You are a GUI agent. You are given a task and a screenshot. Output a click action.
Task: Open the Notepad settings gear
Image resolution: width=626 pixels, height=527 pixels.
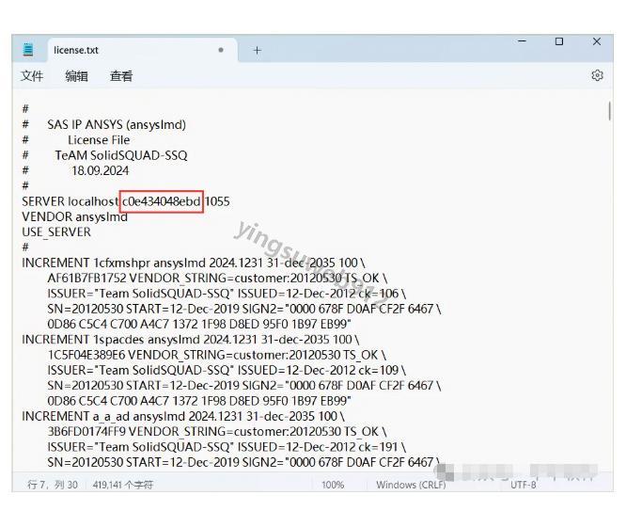pyautogui.click(x=597, y=75)
